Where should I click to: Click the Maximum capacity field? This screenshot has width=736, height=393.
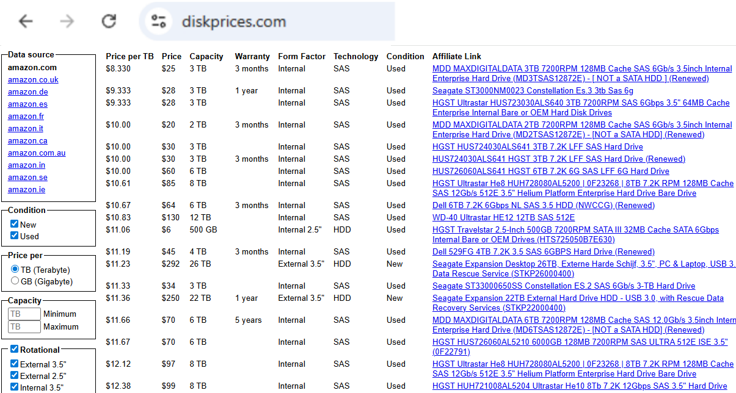point(24,326)
